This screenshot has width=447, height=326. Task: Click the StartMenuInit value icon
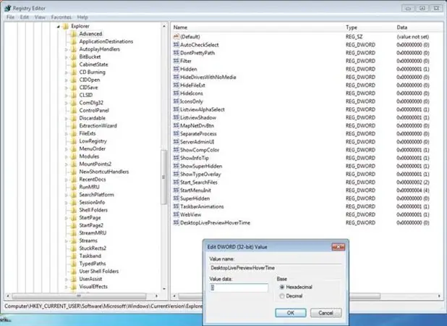pyautogui.click(x=176, y=190)
